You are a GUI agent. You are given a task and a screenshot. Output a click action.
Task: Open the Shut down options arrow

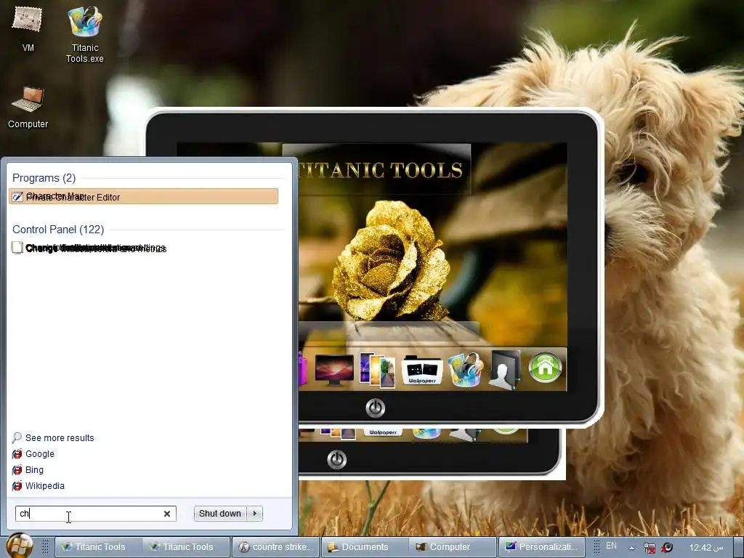pyautogui.click(x=255, y=514)
